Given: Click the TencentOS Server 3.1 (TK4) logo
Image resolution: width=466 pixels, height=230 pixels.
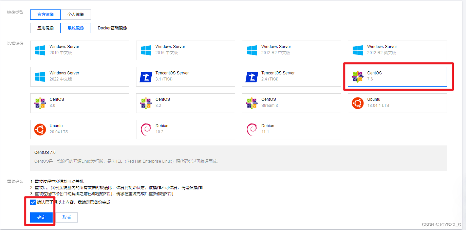Looking at the screenshot, I should (146, 77).
